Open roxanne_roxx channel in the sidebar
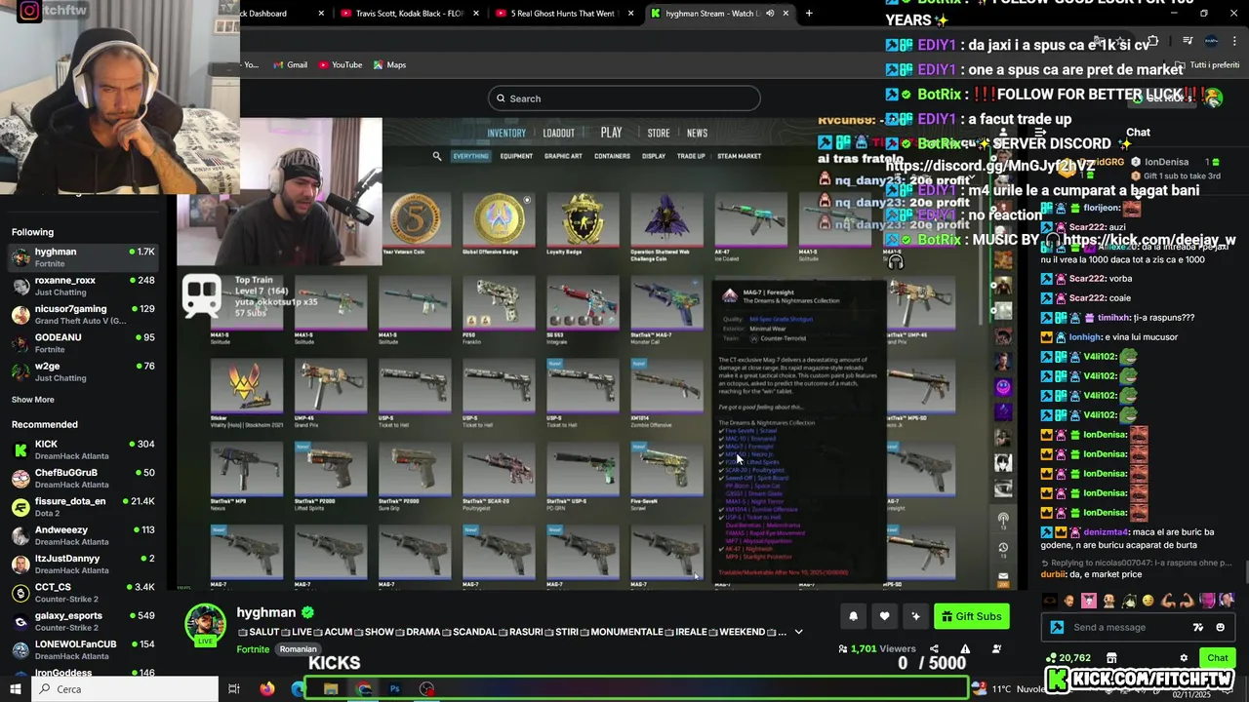 (x=83, y=286)
